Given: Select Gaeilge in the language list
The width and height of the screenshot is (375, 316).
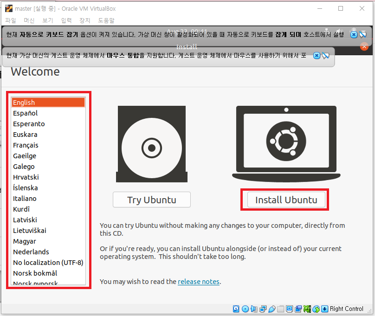Looking at the screenshot, I should click(x=48, y=156).
